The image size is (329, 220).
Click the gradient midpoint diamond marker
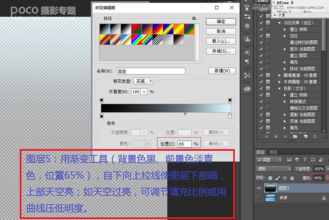click(185, 114)
